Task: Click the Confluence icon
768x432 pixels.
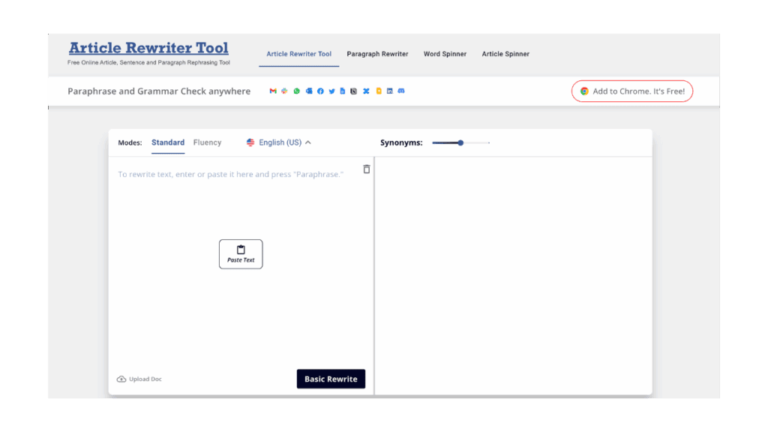Action: coord(366,91)
